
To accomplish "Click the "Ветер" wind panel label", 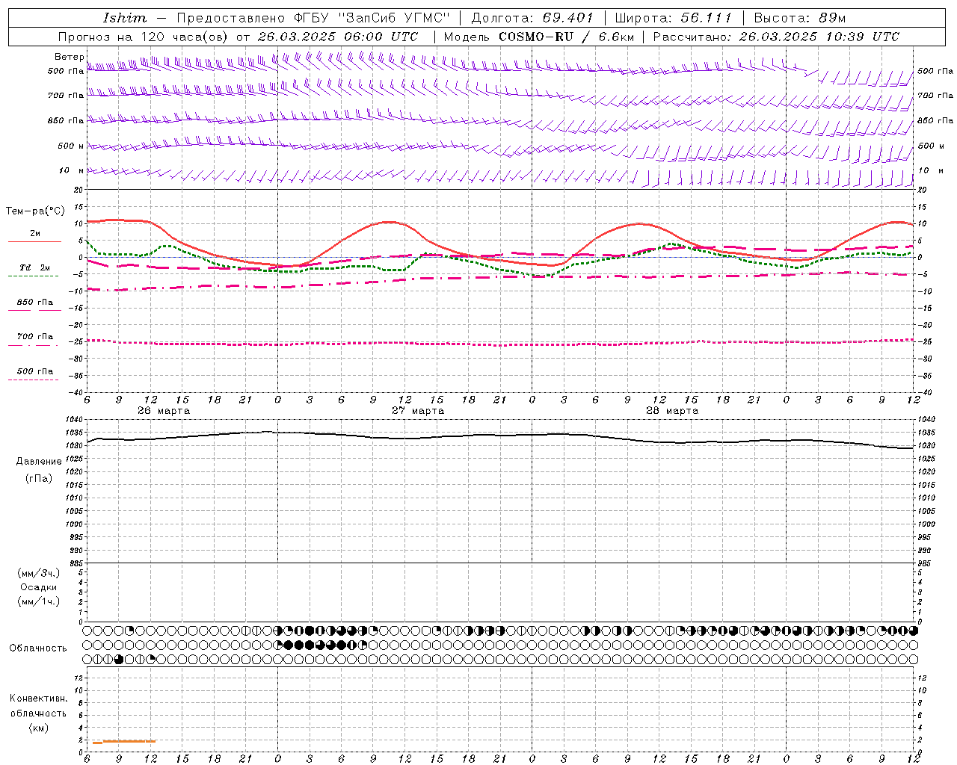I will click(x=69, y=57).
